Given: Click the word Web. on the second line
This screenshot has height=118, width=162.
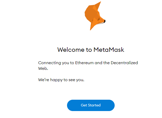Looking at the screenshot, I should [43, 69].
